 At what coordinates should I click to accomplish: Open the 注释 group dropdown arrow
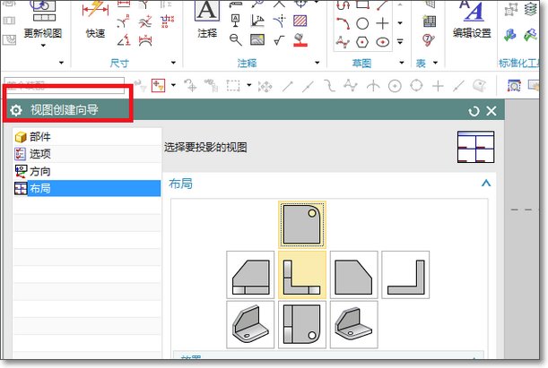pos(317,63)
